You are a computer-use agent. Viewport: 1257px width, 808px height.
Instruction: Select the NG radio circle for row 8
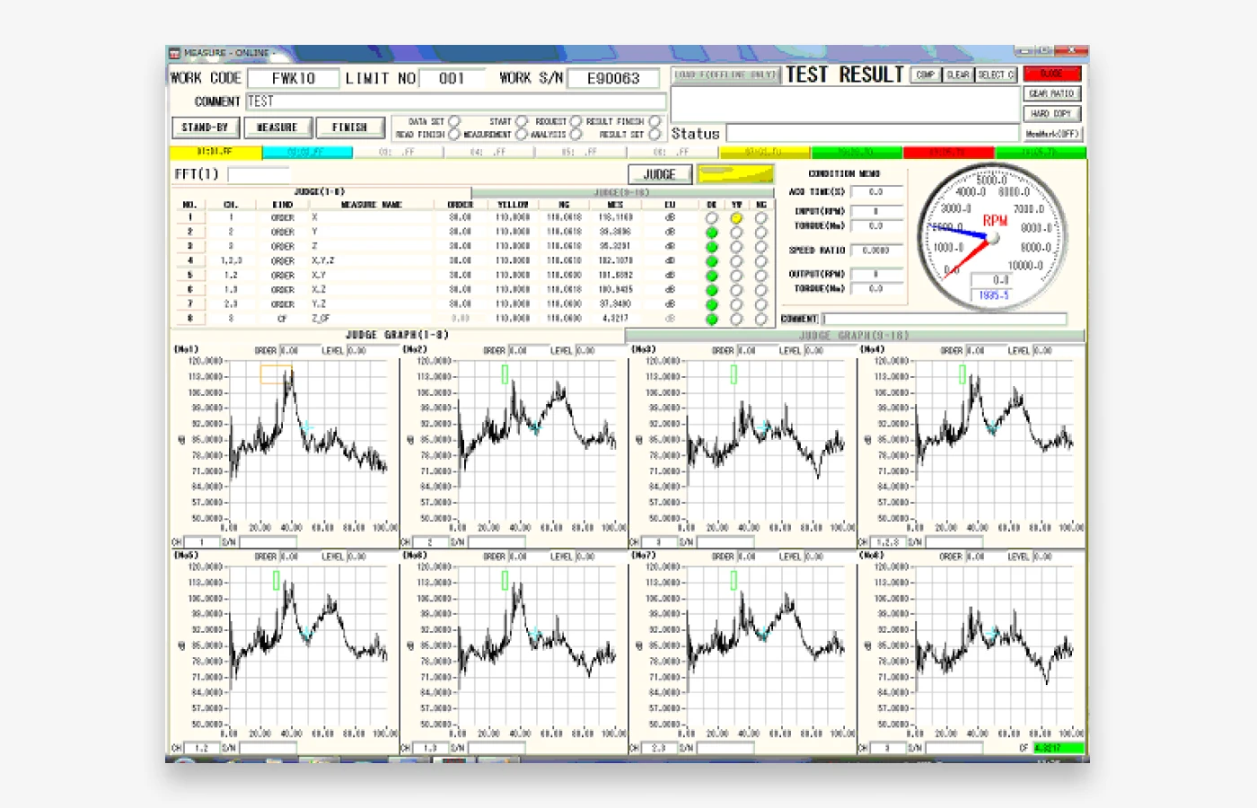(760, 319)
